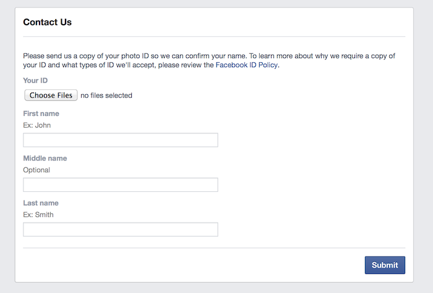
Task: Focus the First name text field
Action: pyautogui.click(x=120, y=140)
